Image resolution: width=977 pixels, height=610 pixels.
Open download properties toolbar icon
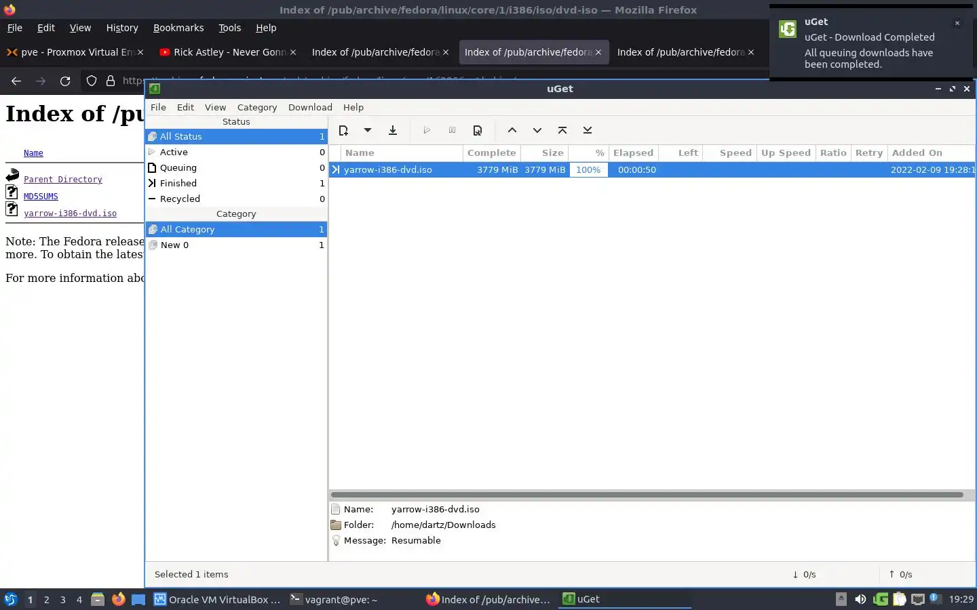(x=478, y=130)
